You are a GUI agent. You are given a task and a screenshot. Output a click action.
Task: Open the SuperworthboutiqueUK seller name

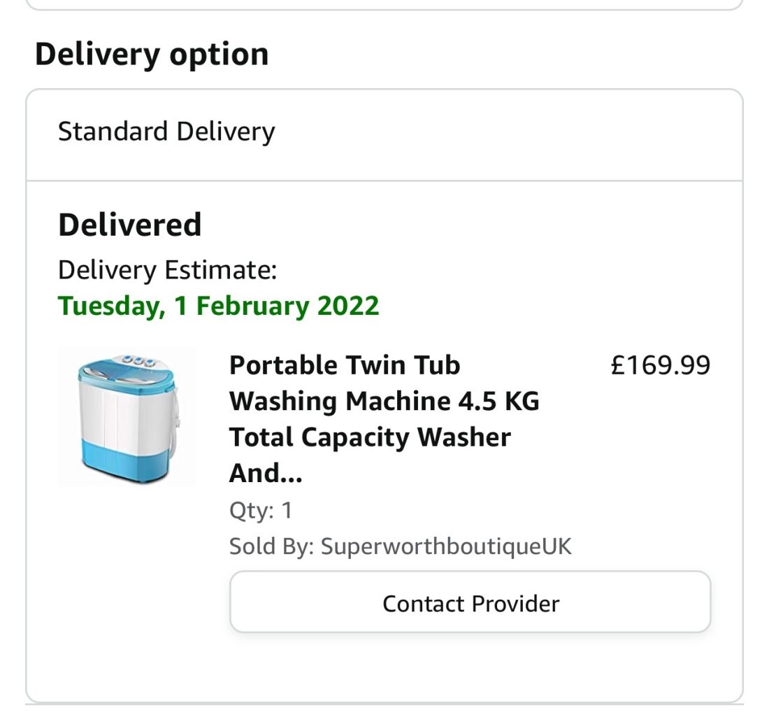(446, 546)
